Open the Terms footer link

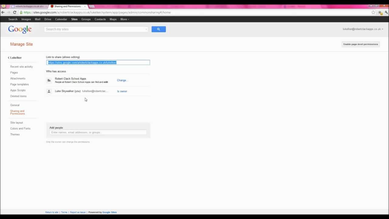click(64, 212)
